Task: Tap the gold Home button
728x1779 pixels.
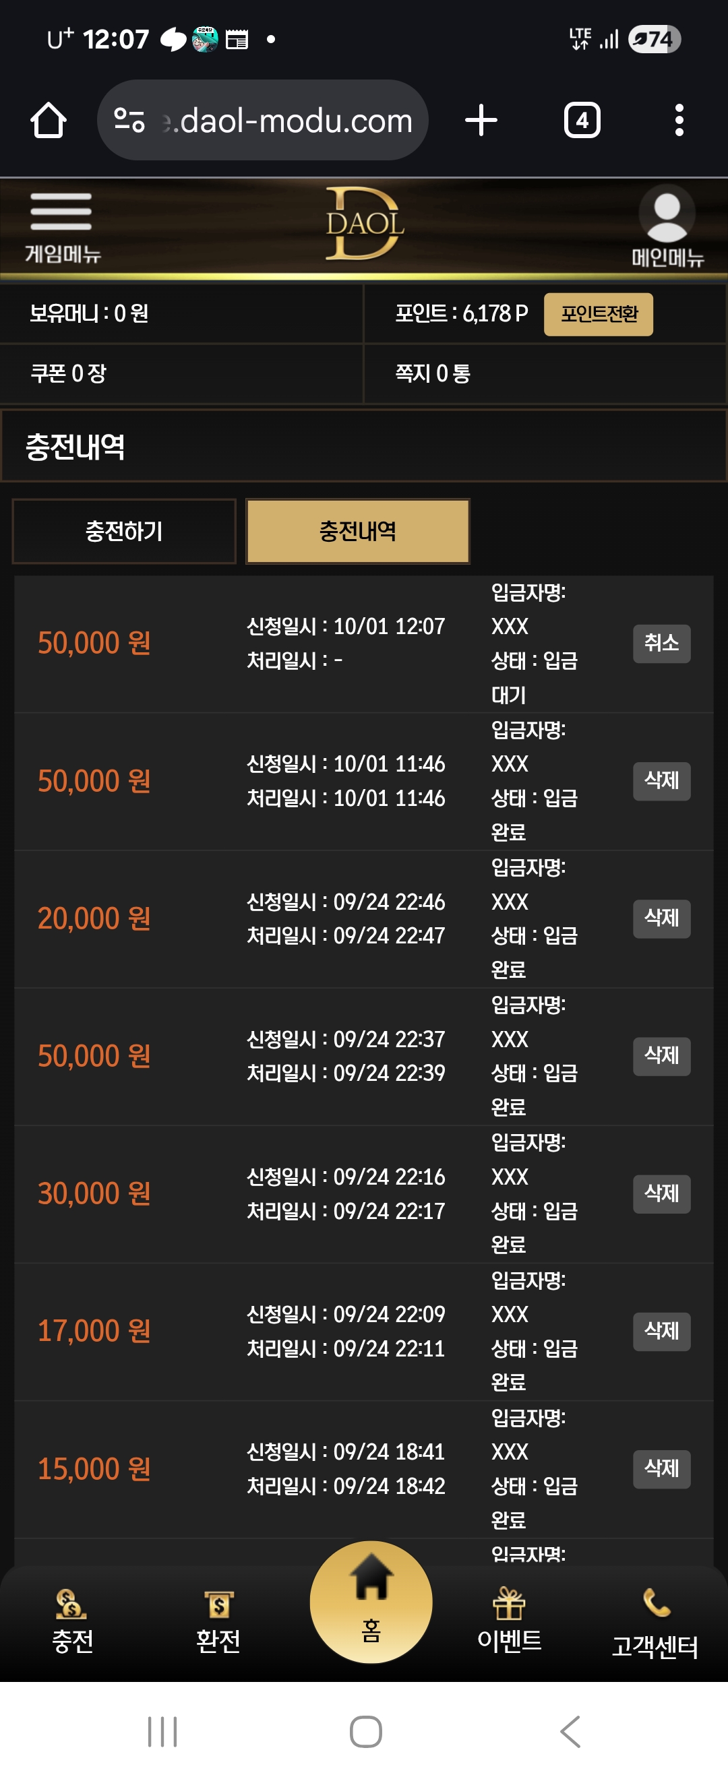Action: coord(371,1602)
